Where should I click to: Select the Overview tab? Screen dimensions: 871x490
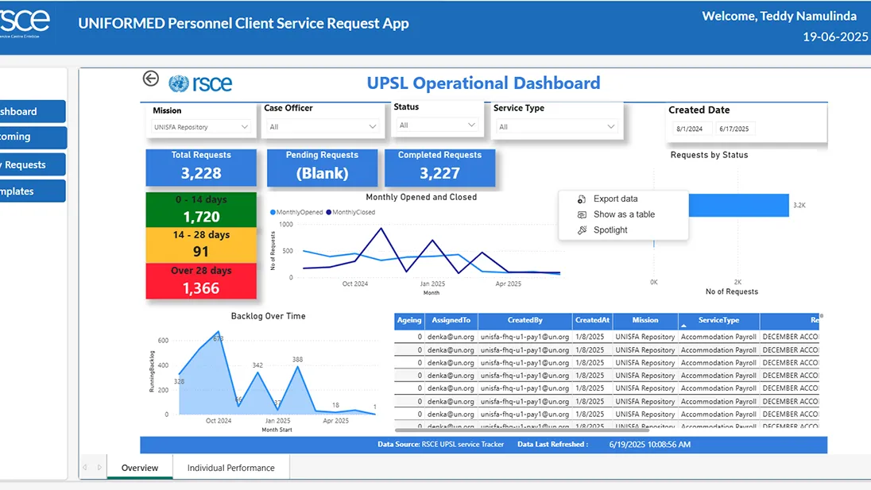pyautogui.click(x=140, y=468)
